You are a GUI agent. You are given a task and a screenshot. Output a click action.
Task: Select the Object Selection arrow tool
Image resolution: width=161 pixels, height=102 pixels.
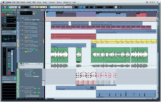pyautogui.click(x=49, y=7)
